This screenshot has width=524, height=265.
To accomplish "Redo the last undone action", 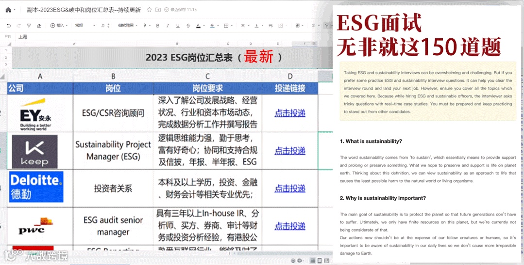I will tap(19, 26).
